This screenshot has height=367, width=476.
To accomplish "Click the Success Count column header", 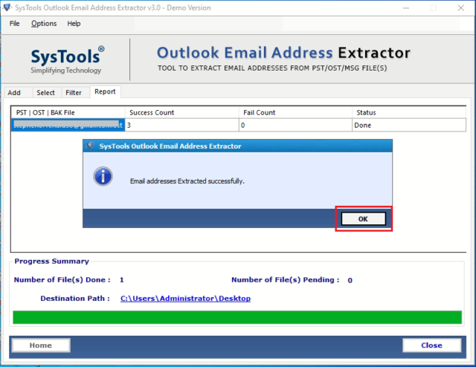I will point(181,112).
